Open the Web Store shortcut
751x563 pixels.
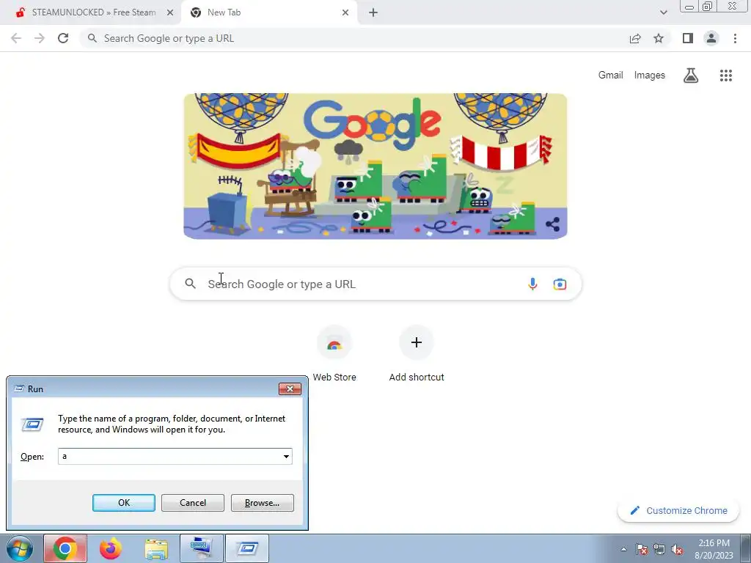pyautogui.click(x=334, y=353)
